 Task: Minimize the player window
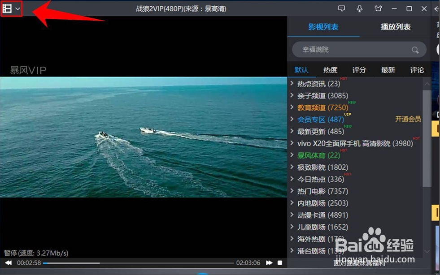pyautogui.click(x=394, y=9)
